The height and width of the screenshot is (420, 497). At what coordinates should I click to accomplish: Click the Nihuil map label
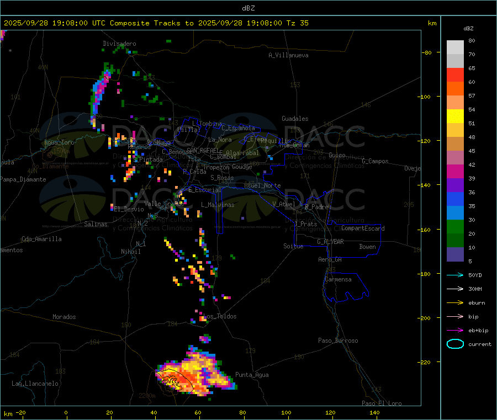click(130, 252)
